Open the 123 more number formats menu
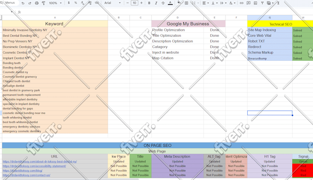The height and width of the screenshot is (180, 313). point(97,3)
